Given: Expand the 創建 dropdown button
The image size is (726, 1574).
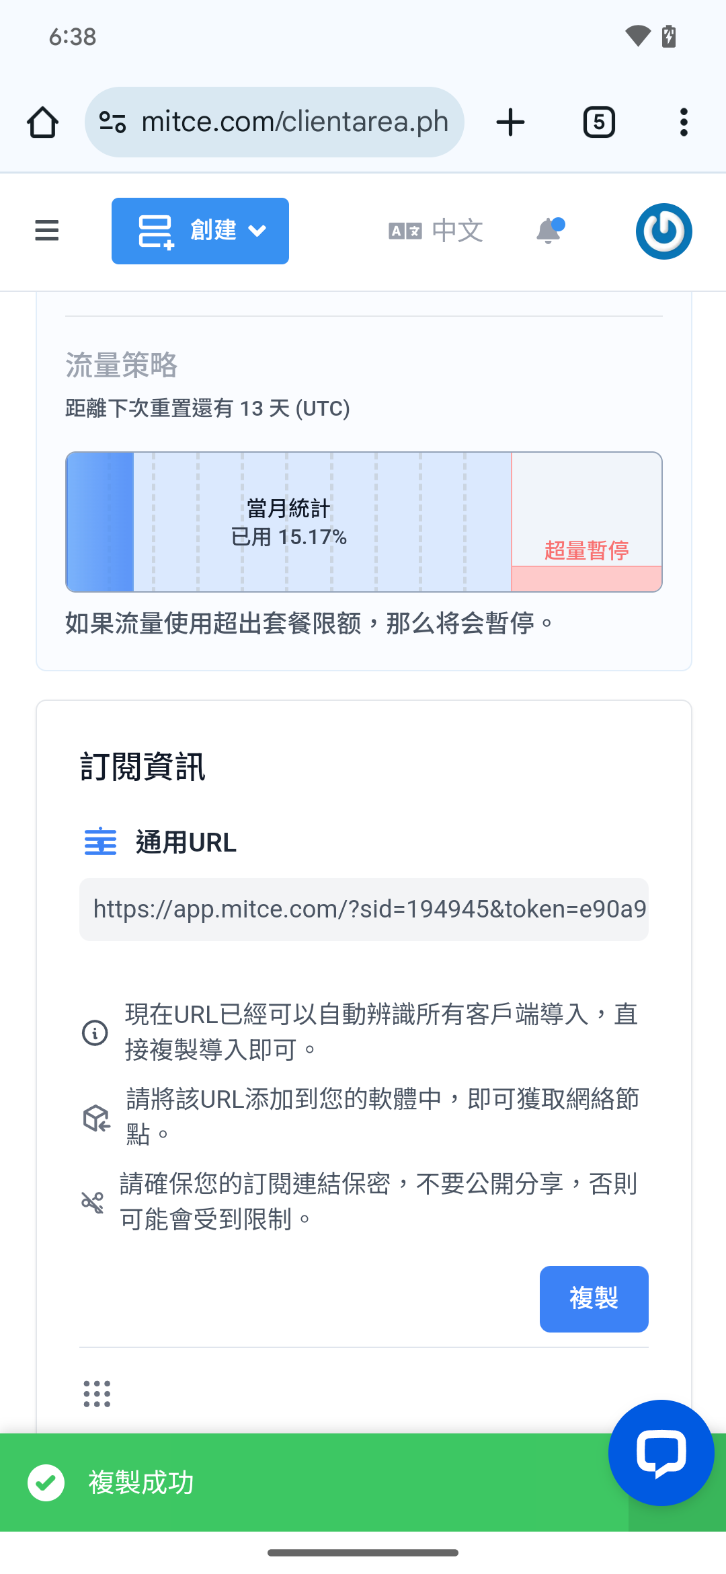Looking at the screenshot, I should click(x=200, y=231).
